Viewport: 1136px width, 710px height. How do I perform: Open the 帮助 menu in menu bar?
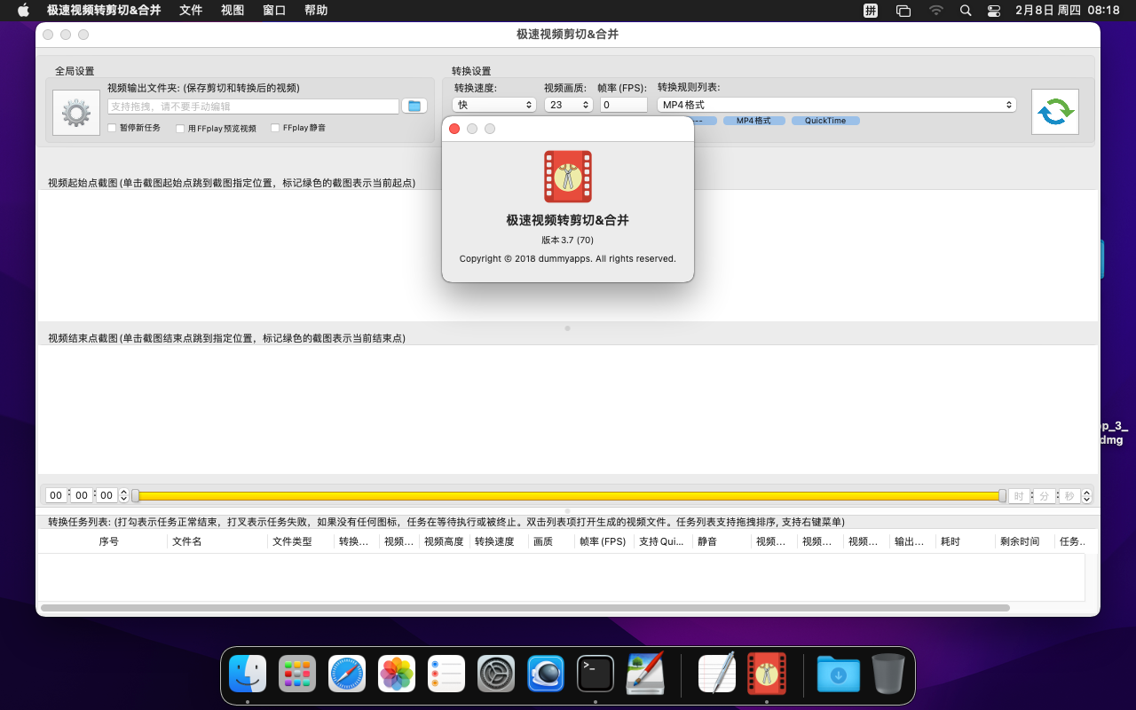pos(316,11)
